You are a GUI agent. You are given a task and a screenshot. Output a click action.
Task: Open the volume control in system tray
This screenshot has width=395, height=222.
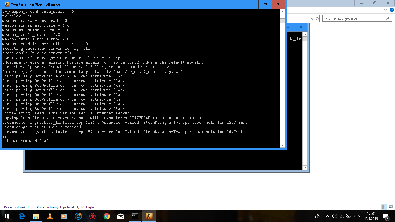(x=334, y=216)
